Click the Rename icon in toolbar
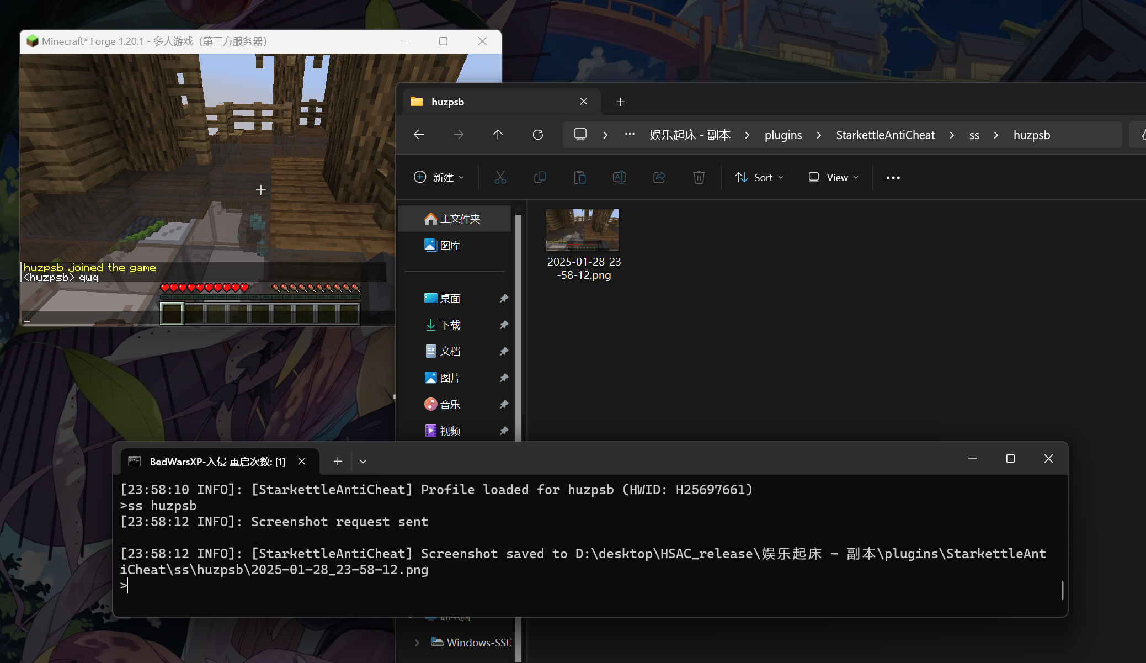1146x663 pixels. [620, 177]
